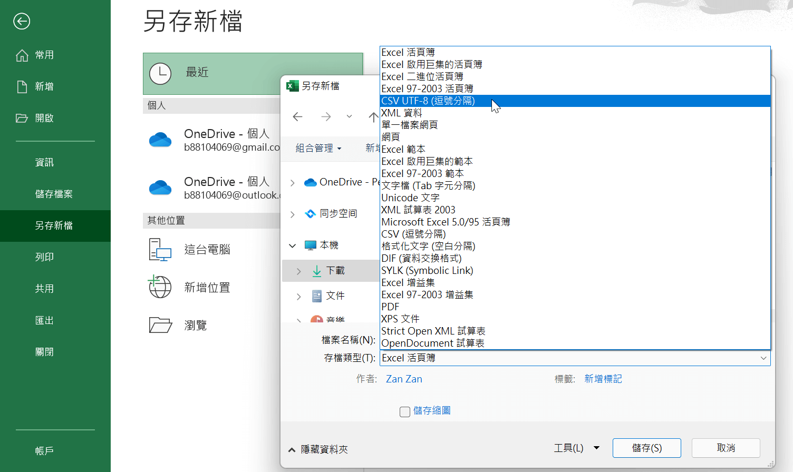Click the author link Zan Zan
This screenshot has height=472, width=793.
coord(404,379)
